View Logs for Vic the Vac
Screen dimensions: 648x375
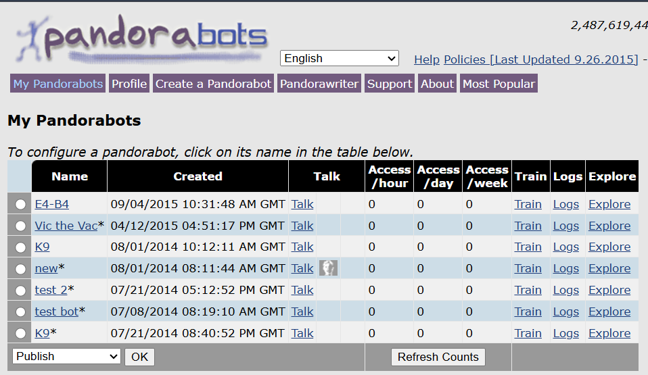tap(565, 226)
